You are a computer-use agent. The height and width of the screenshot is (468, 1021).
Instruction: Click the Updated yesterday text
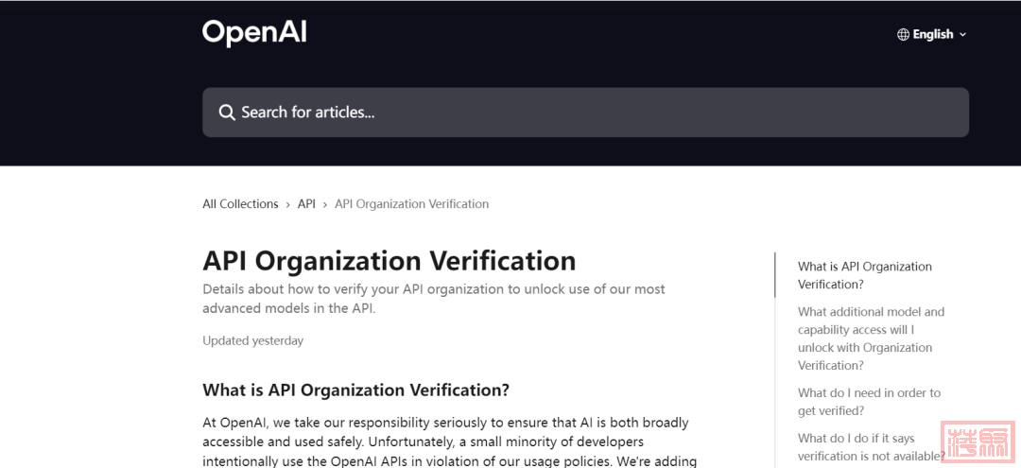pyautogui.click(x=252, y=340)
